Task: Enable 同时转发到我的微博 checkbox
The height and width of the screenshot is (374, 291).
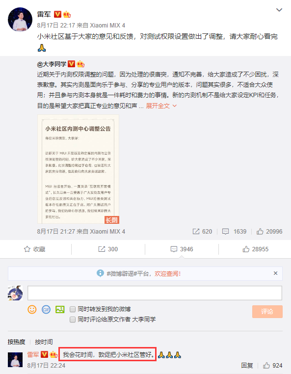Action: (x=73, y=309)
